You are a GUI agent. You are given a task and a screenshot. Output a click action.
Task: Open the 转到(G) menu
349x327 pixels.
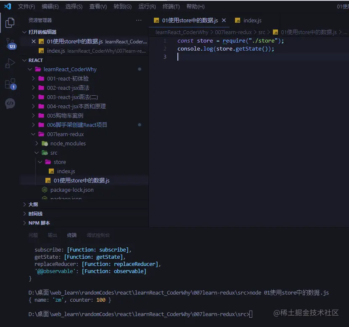coord(122,6)
